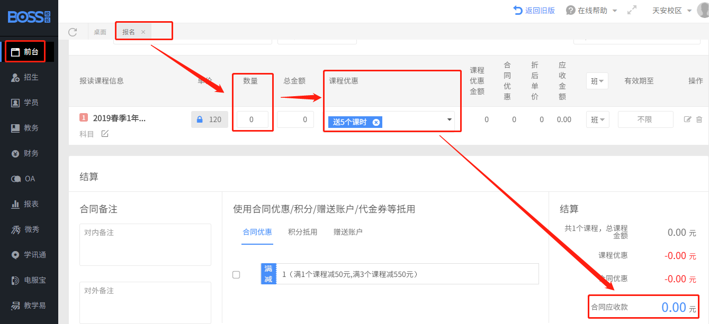
Task: Expand the 课程优惠 course discount dropdown
Action: pyautogui.click(x=450, y=120)
